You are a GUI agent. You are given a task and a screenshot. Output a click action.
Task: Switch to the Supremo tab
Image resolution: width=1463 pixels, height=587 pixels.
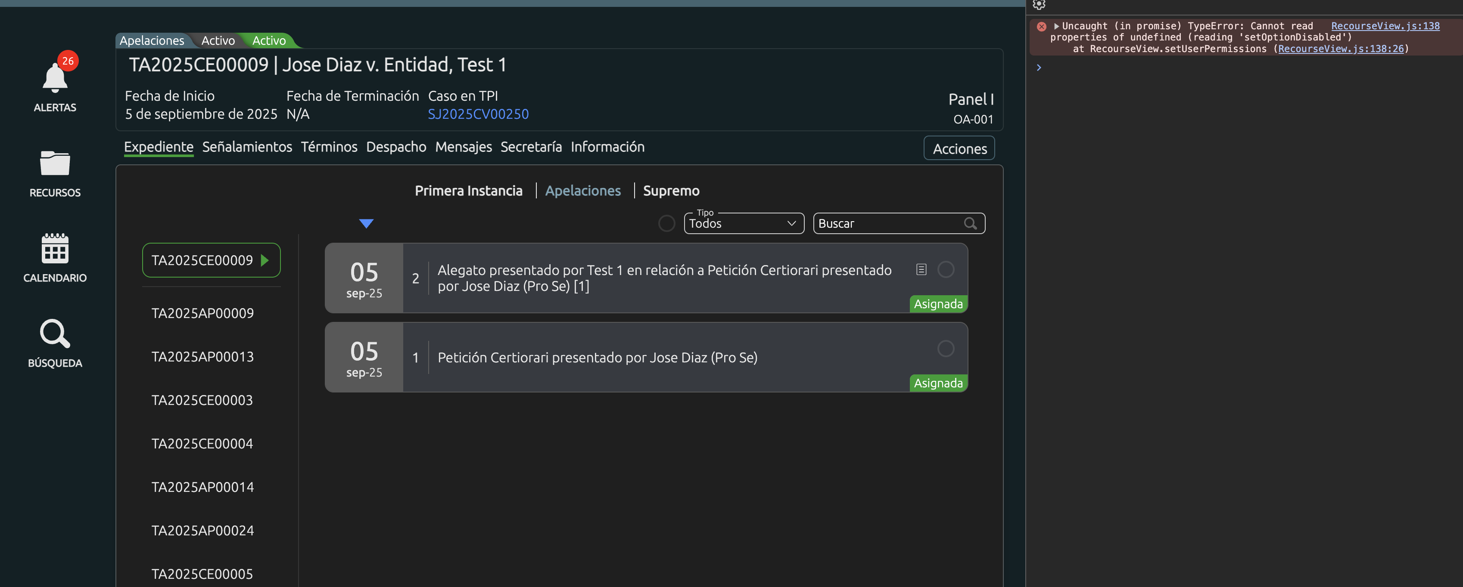[671, 191]
